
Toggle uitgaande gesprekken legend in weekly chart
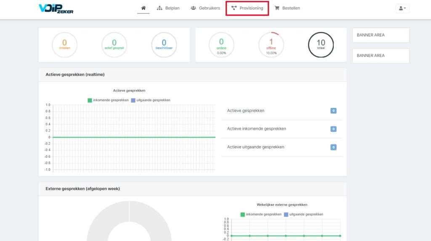pos(303,215)
